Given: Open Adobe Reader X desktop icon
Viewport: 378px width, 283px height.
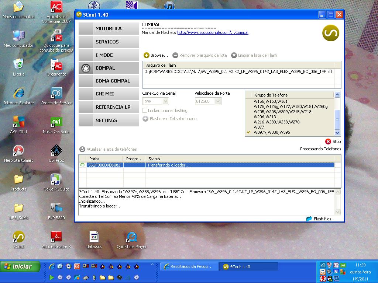Looking at the screenshot, I should pyautogui.click(x=56, y=240).
